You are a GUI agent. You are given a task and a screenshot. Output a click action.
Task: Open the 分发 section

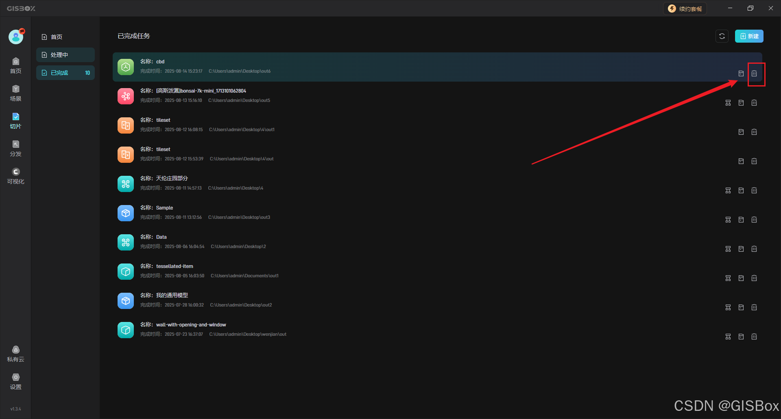pyautogui.click(x=16, y=148)
